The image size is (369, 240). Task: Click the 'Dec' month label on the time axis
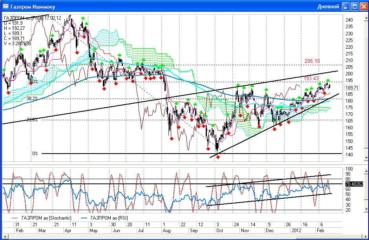[x=270, y=231]
